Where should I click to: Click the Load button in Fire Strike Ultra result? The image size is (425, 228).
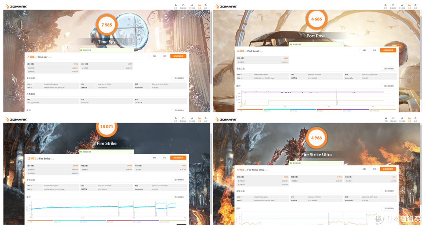point(364,169)
